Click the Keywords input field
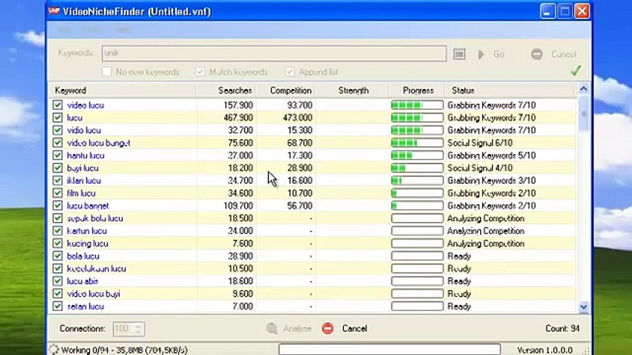 [274, 53]
